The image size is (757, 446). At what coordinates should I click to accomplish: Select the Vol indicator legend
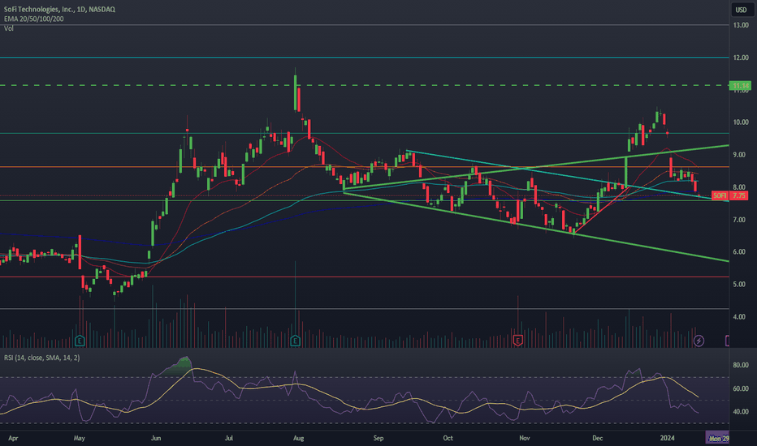coord(9,28)
